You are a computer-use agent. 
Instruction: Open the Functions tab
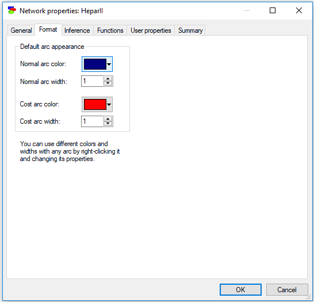pyautogui.click(x=110, y=30)
